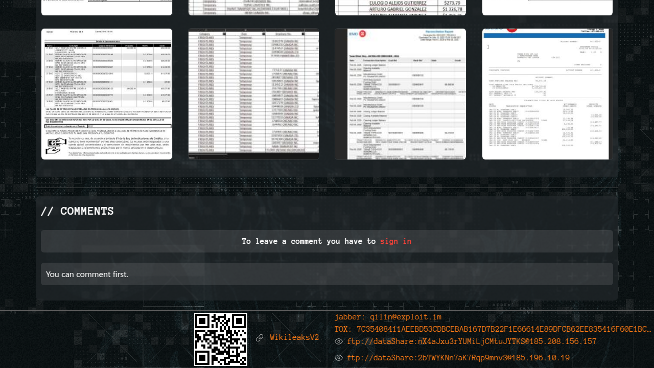Open the FTP link ending 185.196.10.19
The image size is (654, 368).
tap(458, 358)
